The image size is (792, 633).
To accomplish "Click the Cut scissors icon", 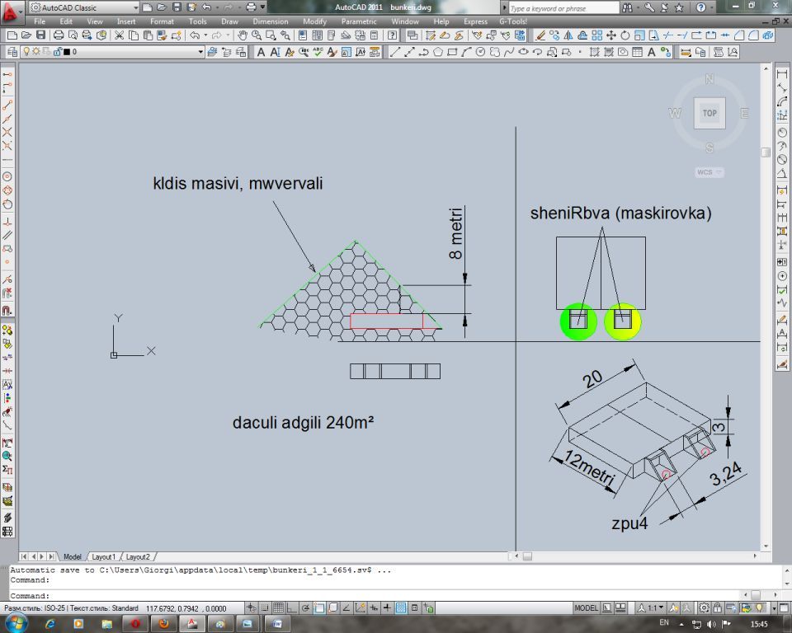I will (x=120, y=35).
